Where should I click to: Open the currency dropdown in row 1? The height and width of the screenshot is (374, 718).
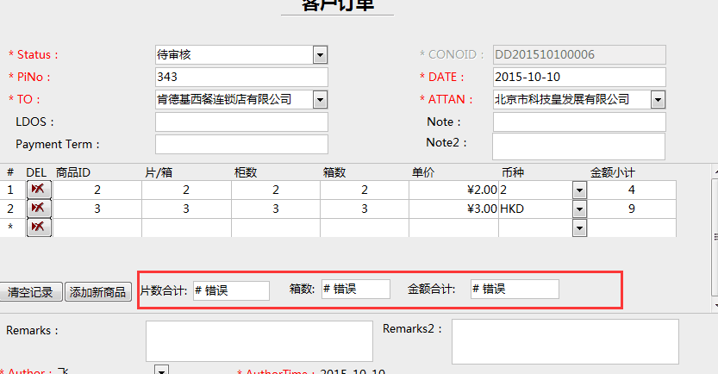click(x=579, y=190)
